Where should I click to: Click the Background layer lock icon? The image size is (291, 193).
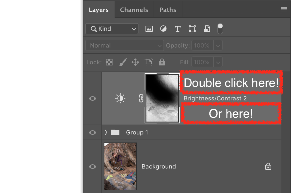pos(268,166)
